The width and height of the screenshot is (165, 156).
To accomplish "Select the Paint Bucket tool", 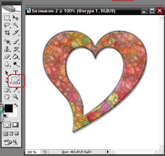I will point(15,57).
